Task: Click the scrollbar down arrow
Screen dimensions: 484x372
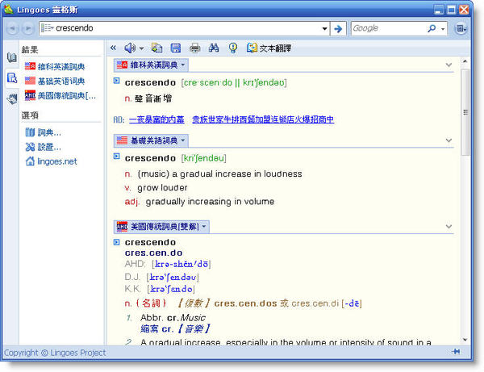Action: (x=465, y=340)
